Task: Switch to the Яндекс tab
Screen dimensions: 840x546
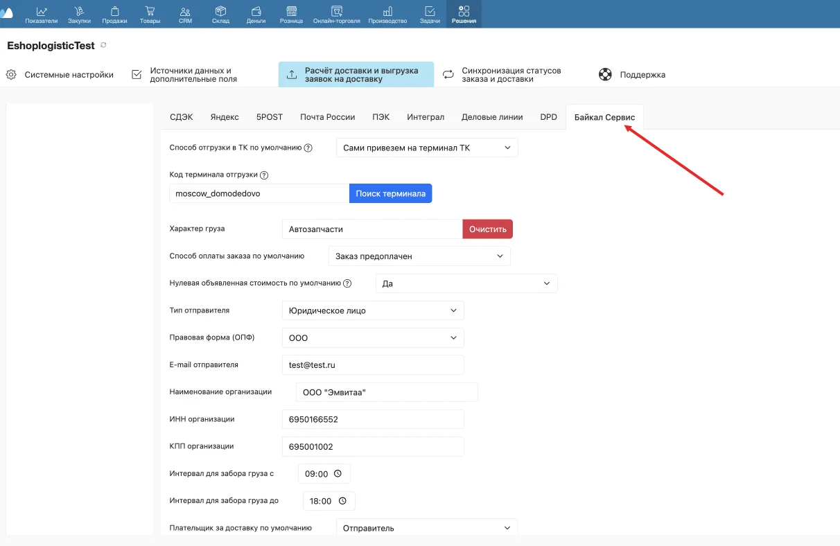Action: click(225, 117)
